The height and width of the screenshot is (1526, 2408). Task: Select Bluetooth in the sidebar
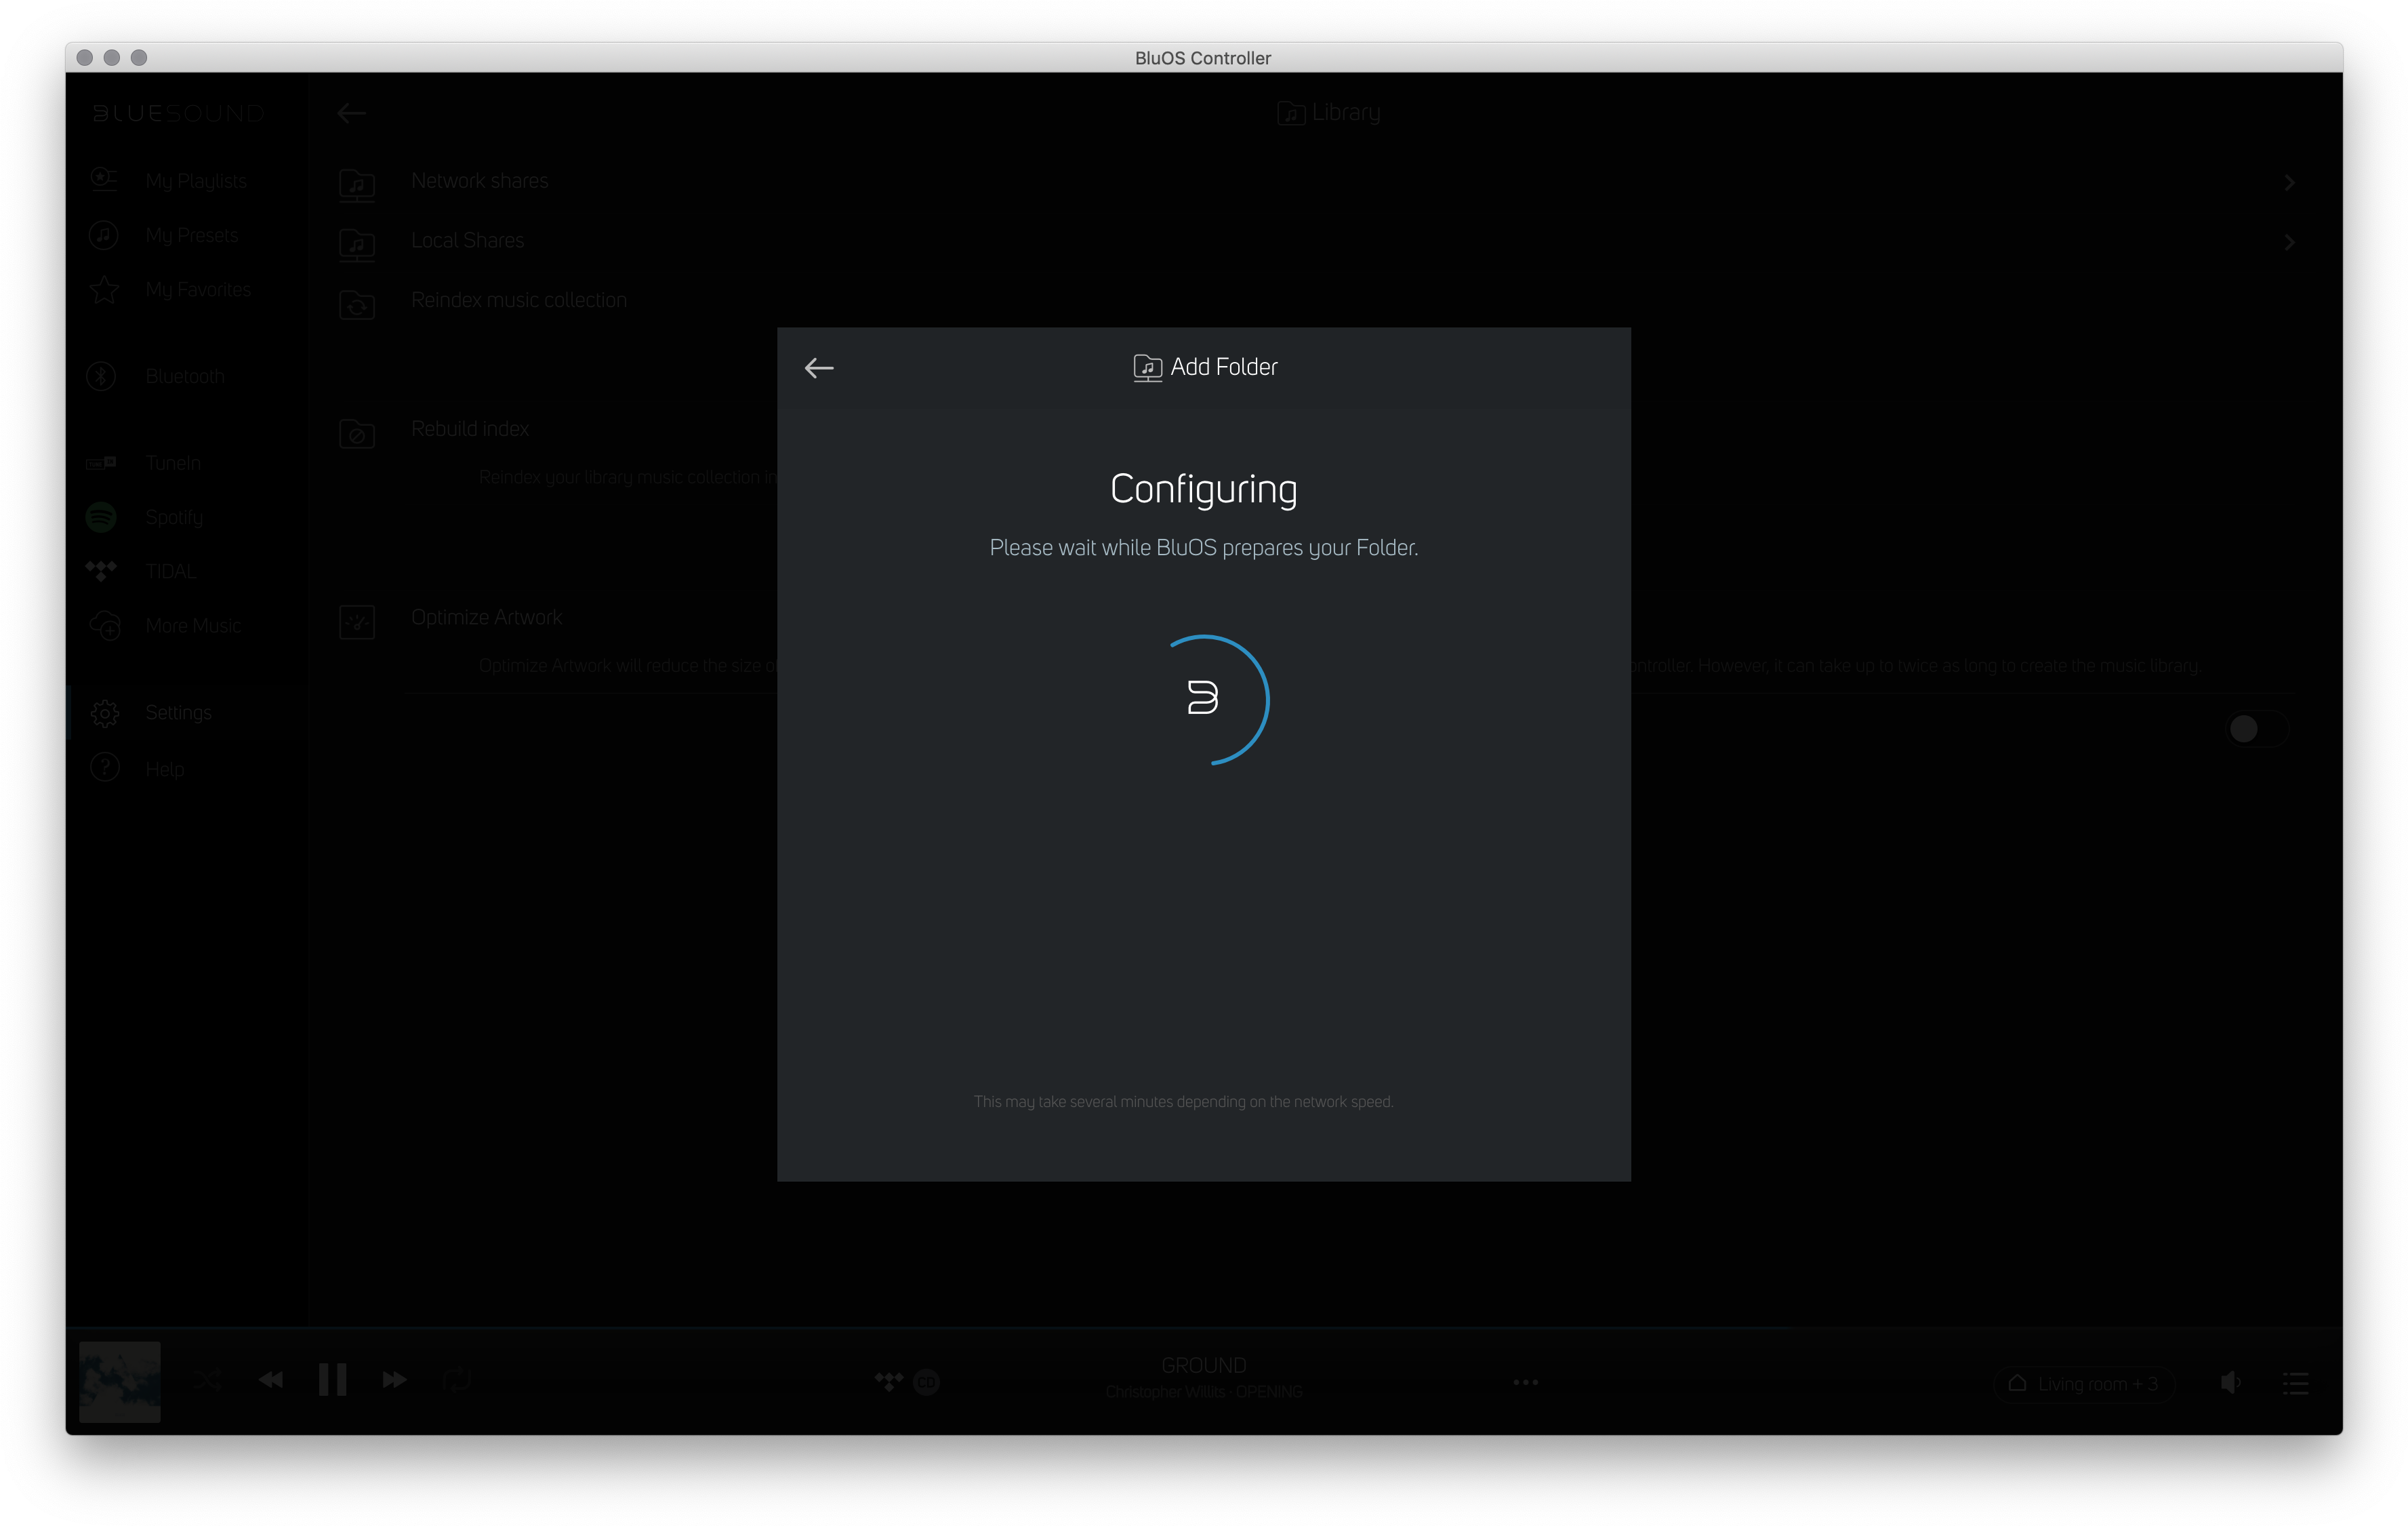(x=185, y=376)
